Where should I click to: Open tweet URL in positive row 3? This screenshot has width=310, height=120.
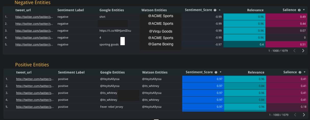pos(35,93)
